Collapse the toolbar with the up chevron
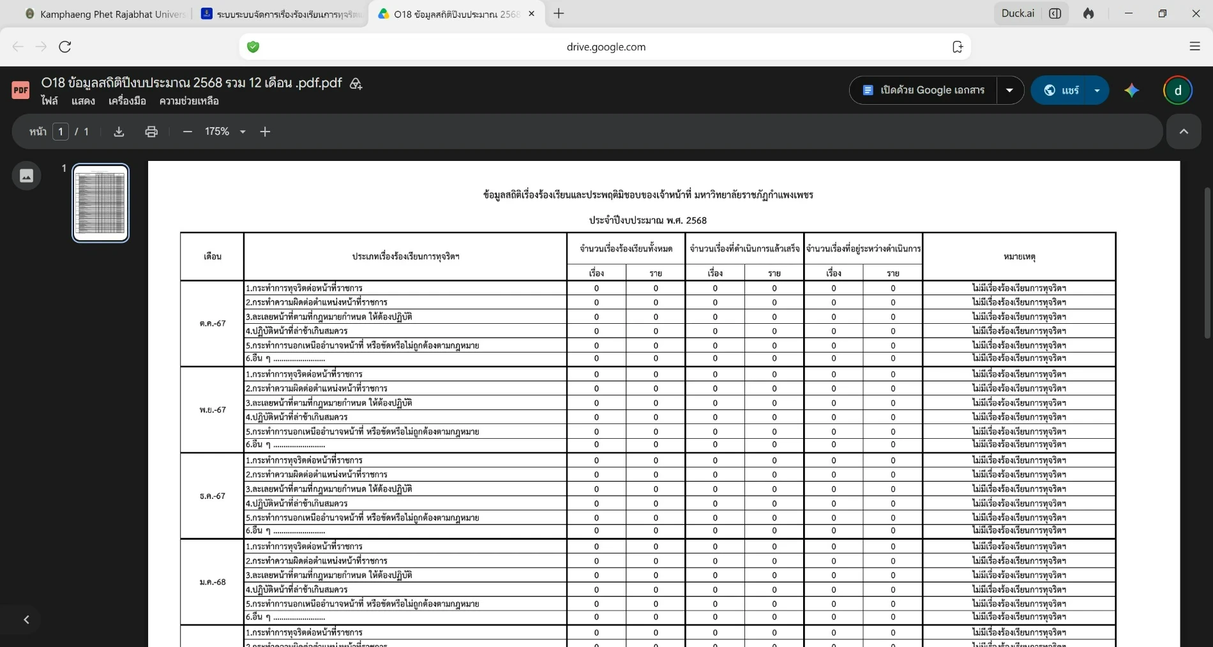 1184,132
